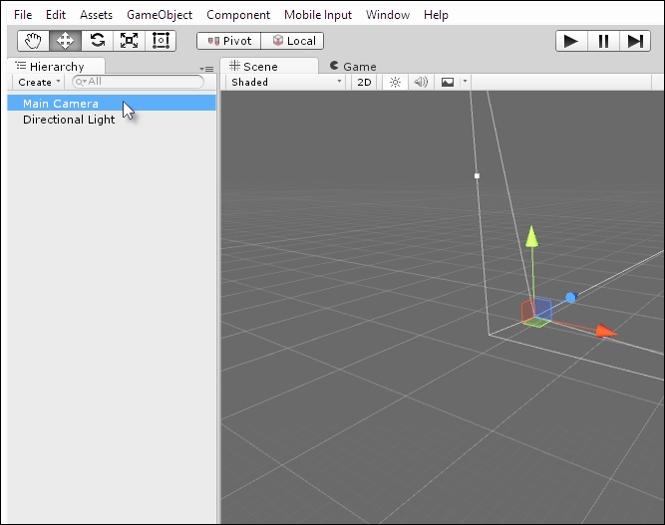This screenshot has width=665, height=525.
Task: Click the Pause button
Action: point(603,41)
